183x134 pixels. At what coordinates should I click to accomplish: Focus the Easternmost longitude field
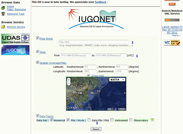(122, 71)
